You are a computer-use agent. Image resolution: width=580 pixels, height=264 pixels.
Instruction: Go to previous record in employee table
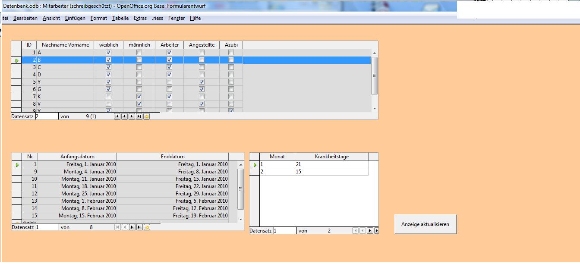click(125, 116)
